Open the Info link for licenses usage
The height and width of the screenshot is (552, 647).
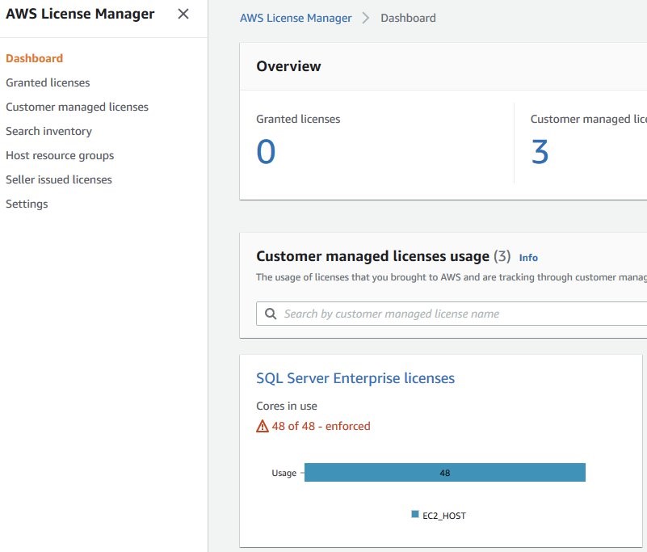coord(528,258)
